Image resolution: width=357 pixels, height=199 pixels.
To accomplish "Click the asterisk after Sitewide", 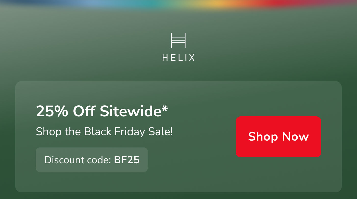I will (x=164, y=109).
